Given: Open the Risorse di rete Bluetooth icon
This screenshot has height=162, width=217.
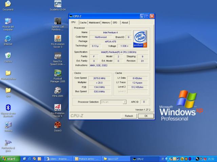Looking at the screenshot, I should click(x=8, y=111).
